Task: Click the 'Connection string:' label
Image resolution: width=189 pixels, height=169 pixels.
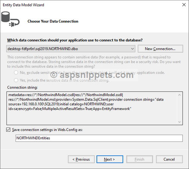Action: point(22,87)
